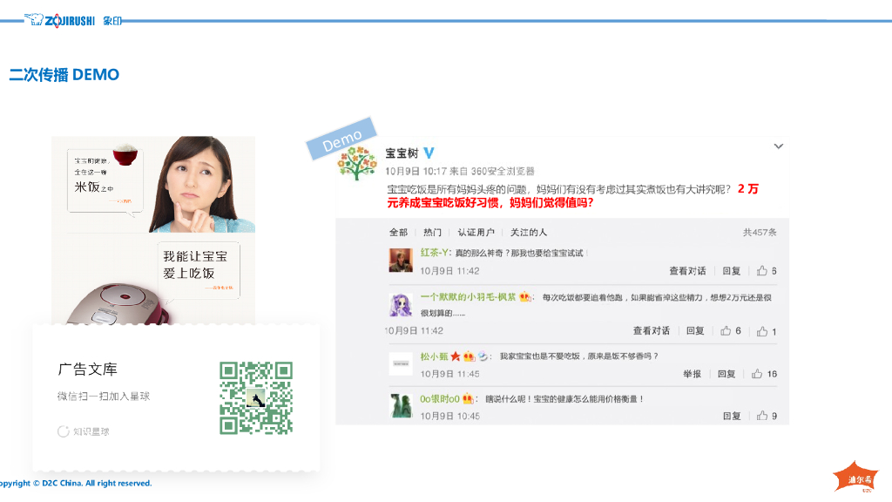
Task: Select the 全部 comments tab
Action: 398,232
